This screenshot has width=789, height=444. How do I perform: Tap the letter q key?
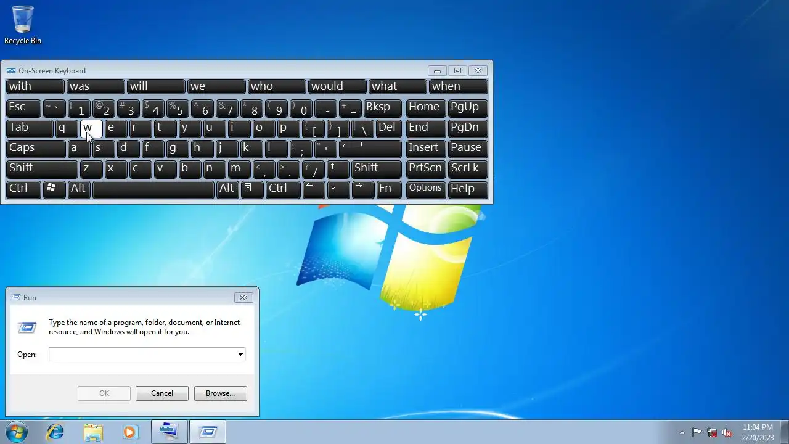coord(67,128)
